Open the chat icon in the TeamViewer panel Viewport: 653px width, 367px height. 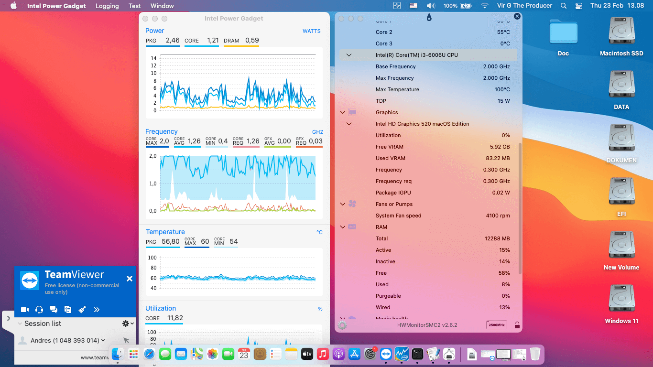[x=54, y=310]
